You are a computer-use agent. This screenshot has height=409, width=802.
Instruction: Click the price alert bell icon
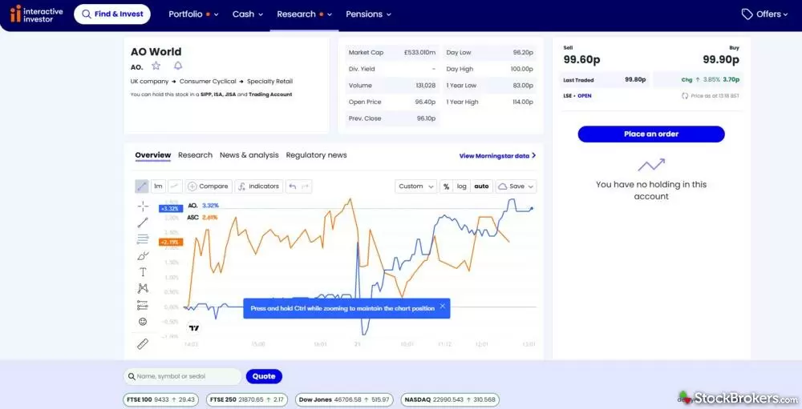tap(178, 66)
